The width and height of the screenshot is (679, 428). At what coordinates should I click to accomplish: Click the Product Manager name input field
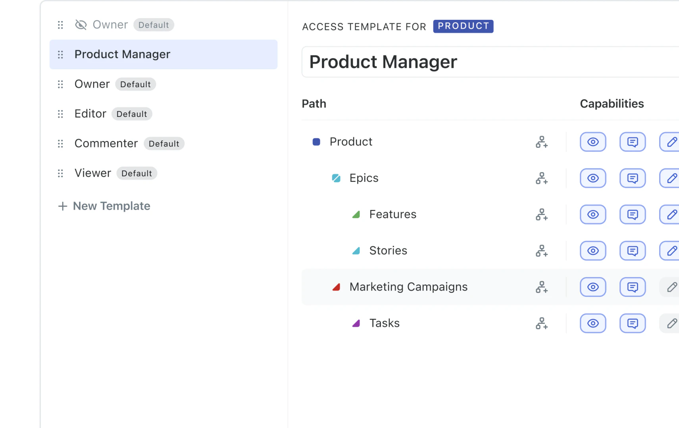tap(437, 62)
